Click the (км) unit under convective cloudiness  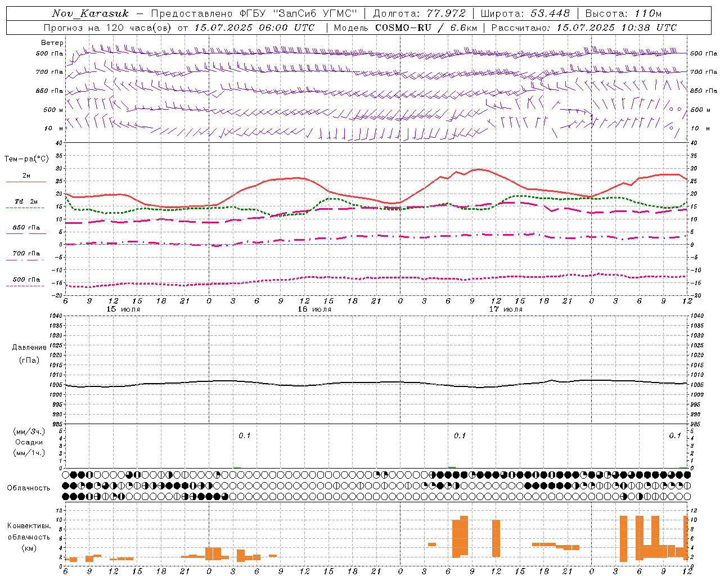tap(29, 548)
